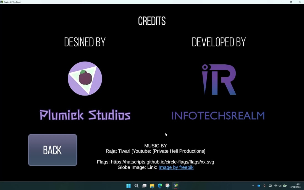Click the BACK button
Image resolution: width=304 pixels, height=190 pixels.
pos(53,150)
